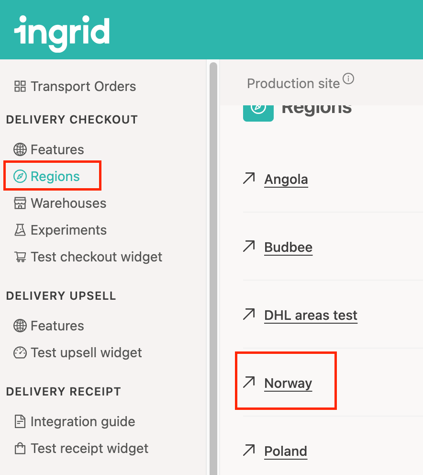This screenshot has width=423, height=475.
Task: Click the document icon for Integration guide
Action: point(20,422)
